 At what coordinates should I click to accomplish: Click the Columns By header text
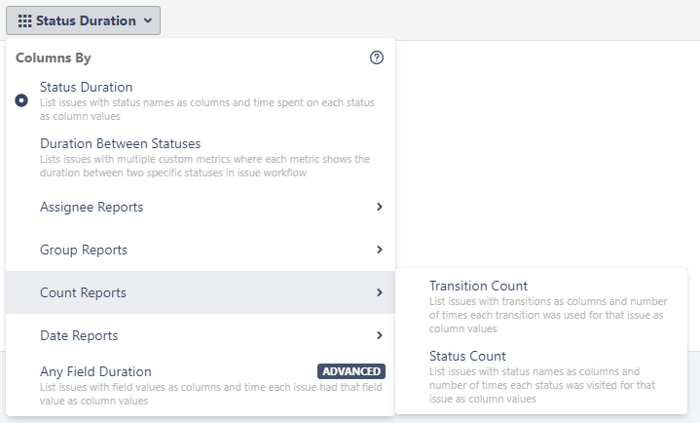[x=55, y=58]
